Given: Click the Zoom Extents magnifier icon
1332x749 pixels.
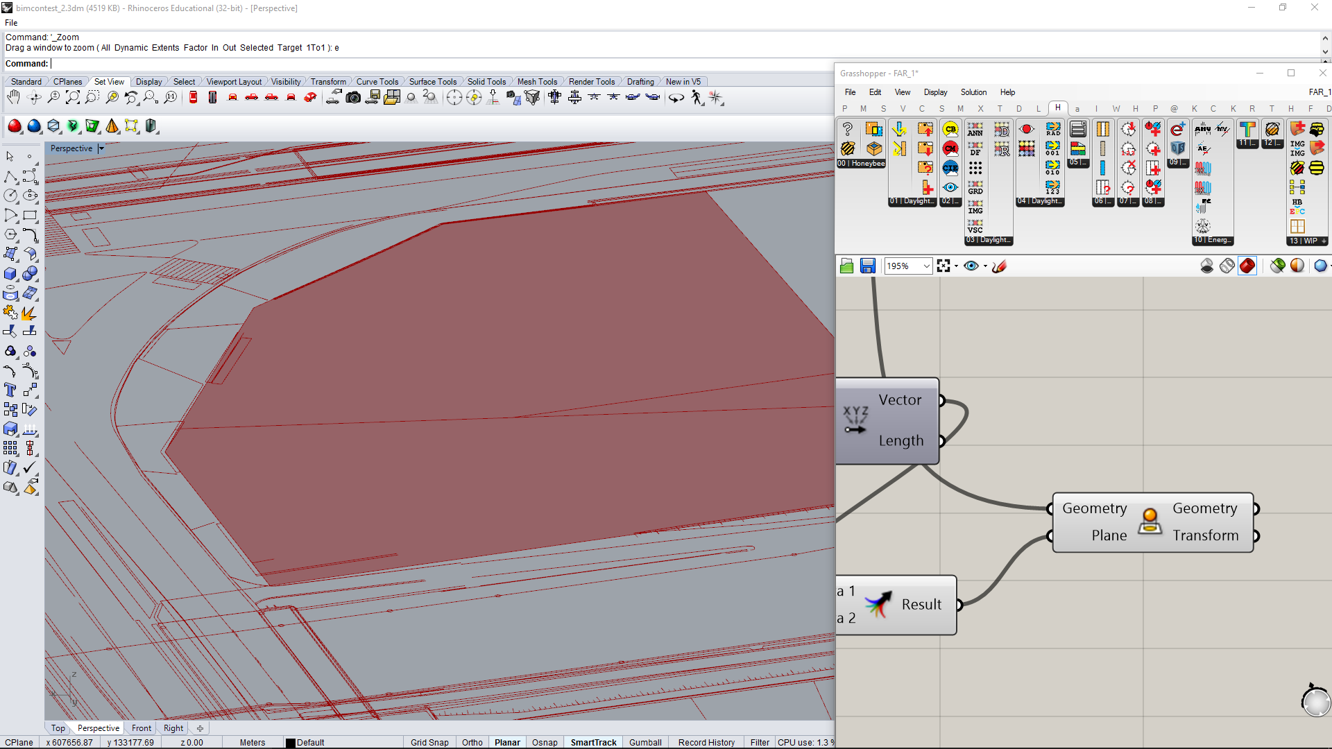Looking at the screenshot, I should pos(72,98).
